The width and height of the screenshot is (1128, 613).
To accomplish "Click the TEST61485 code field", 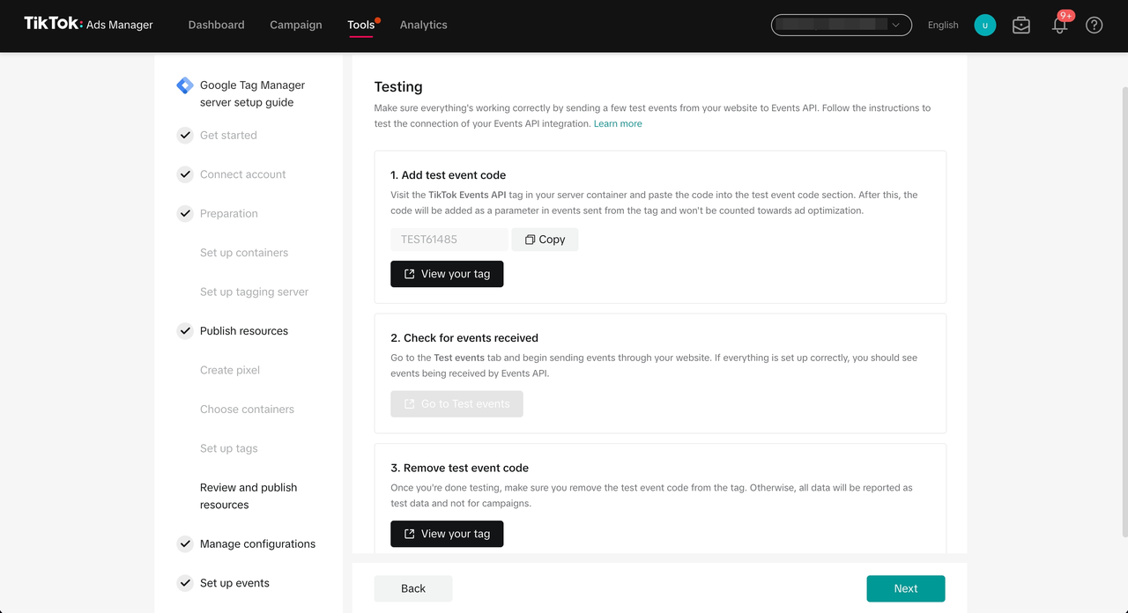I will pyautogui.click(x=449, y=239).
